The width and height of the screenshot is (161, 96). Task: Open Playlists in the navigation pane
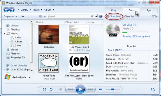[15, 30]
